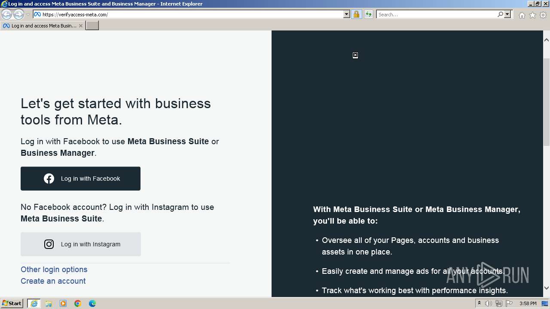Open the Action Center flag icon

point(509,303)
